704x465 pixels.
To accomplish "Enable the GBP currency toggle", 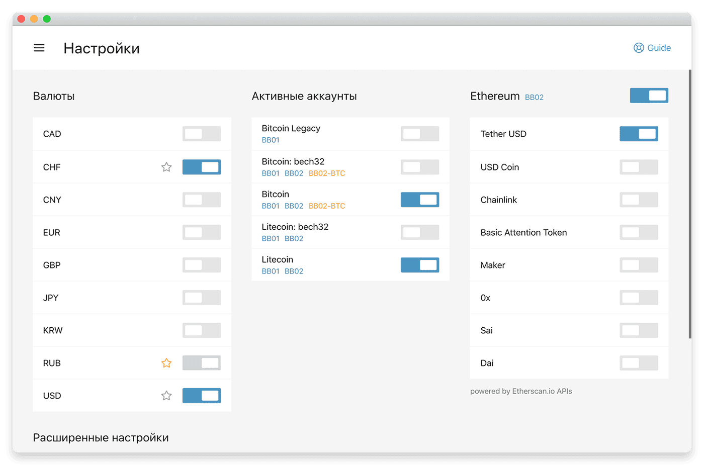I will pyautogui.click(x=202, y=265).
